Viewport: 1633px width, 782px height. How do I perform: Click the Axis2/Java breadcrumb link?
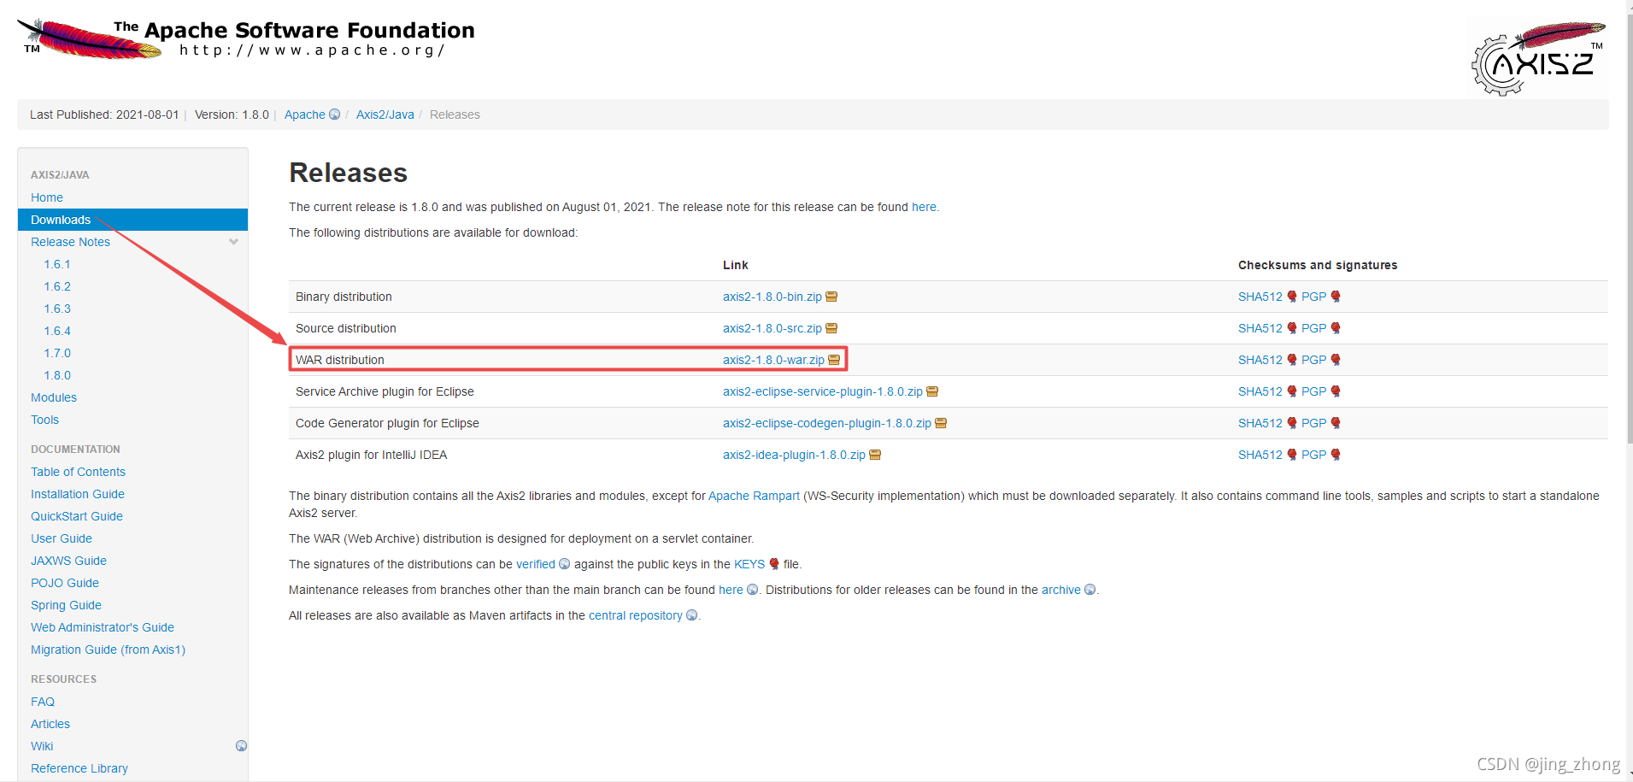point(385,115)
